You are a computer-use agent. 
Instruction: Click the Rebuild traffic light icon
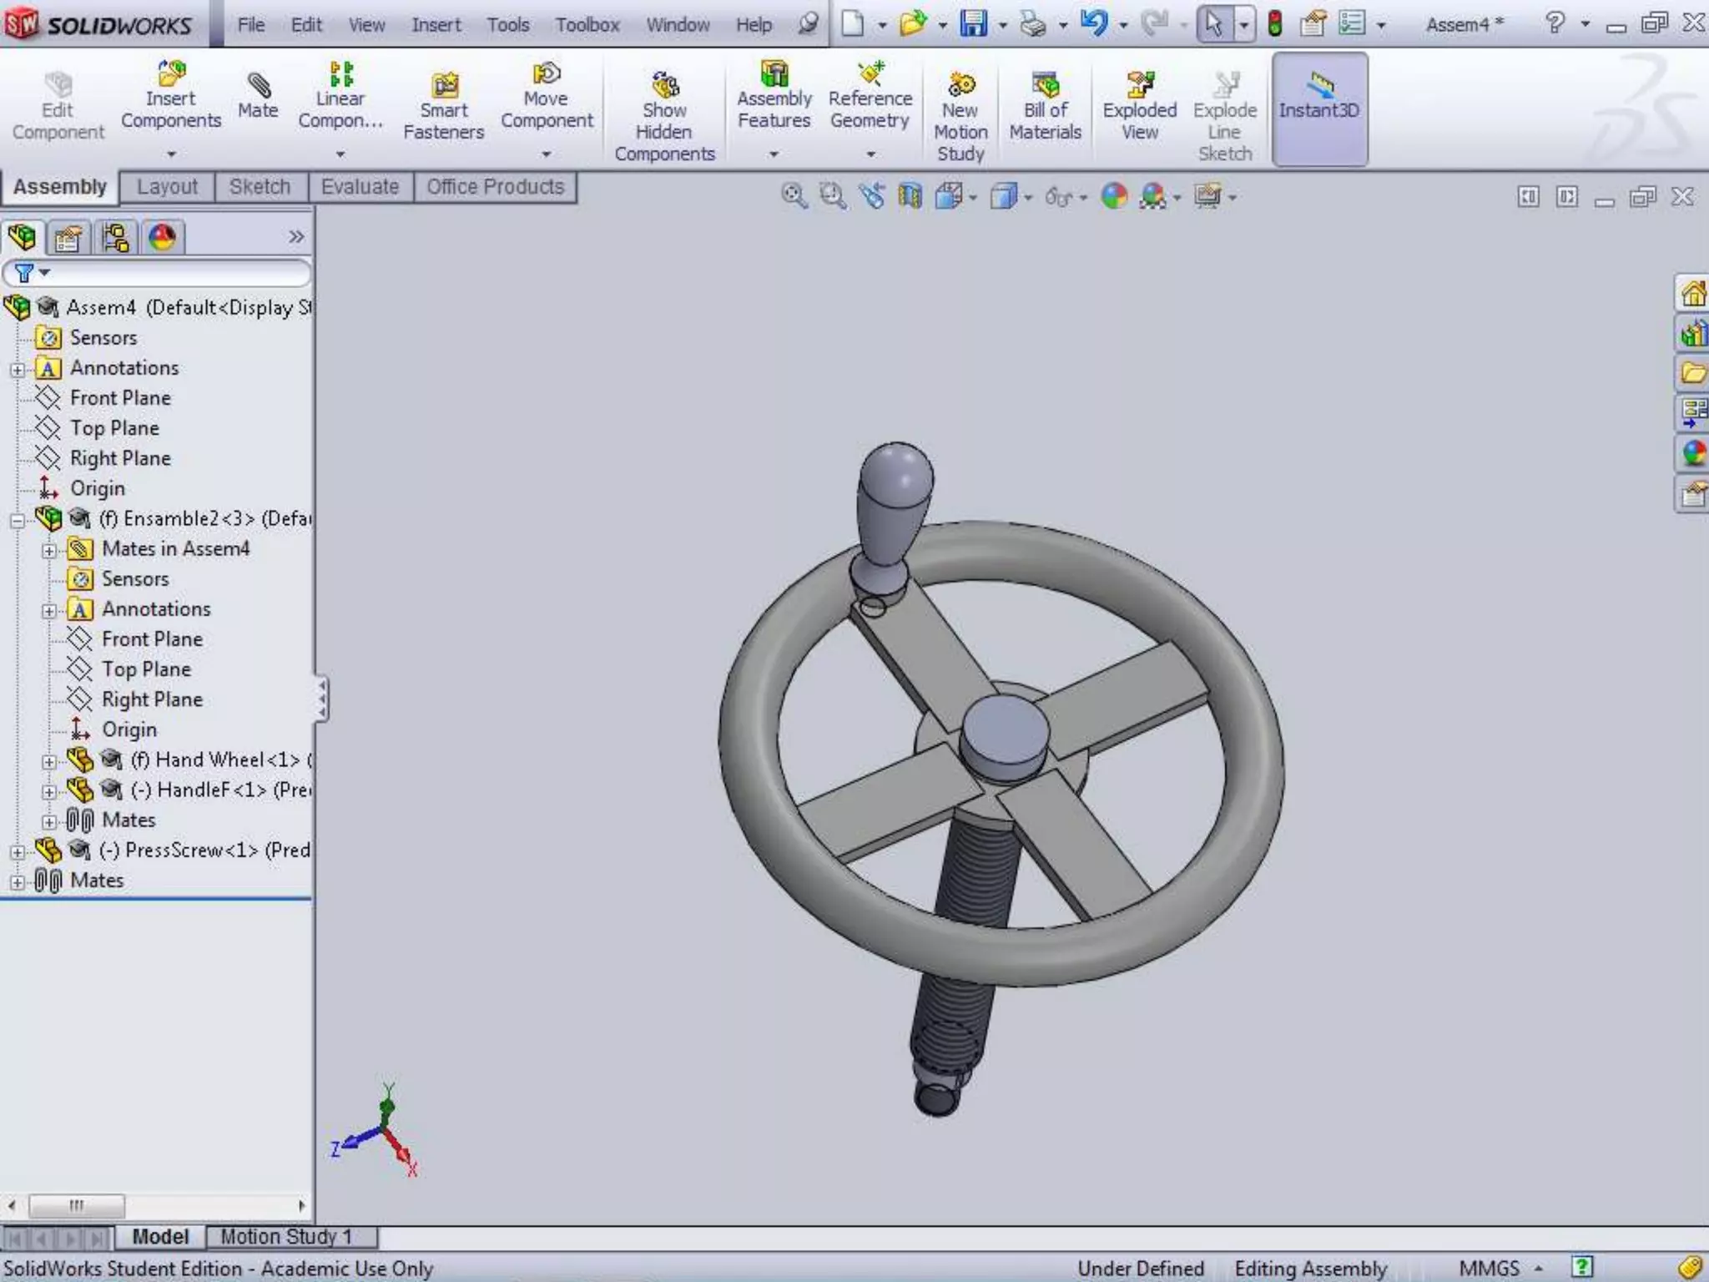pos(1274,23)
